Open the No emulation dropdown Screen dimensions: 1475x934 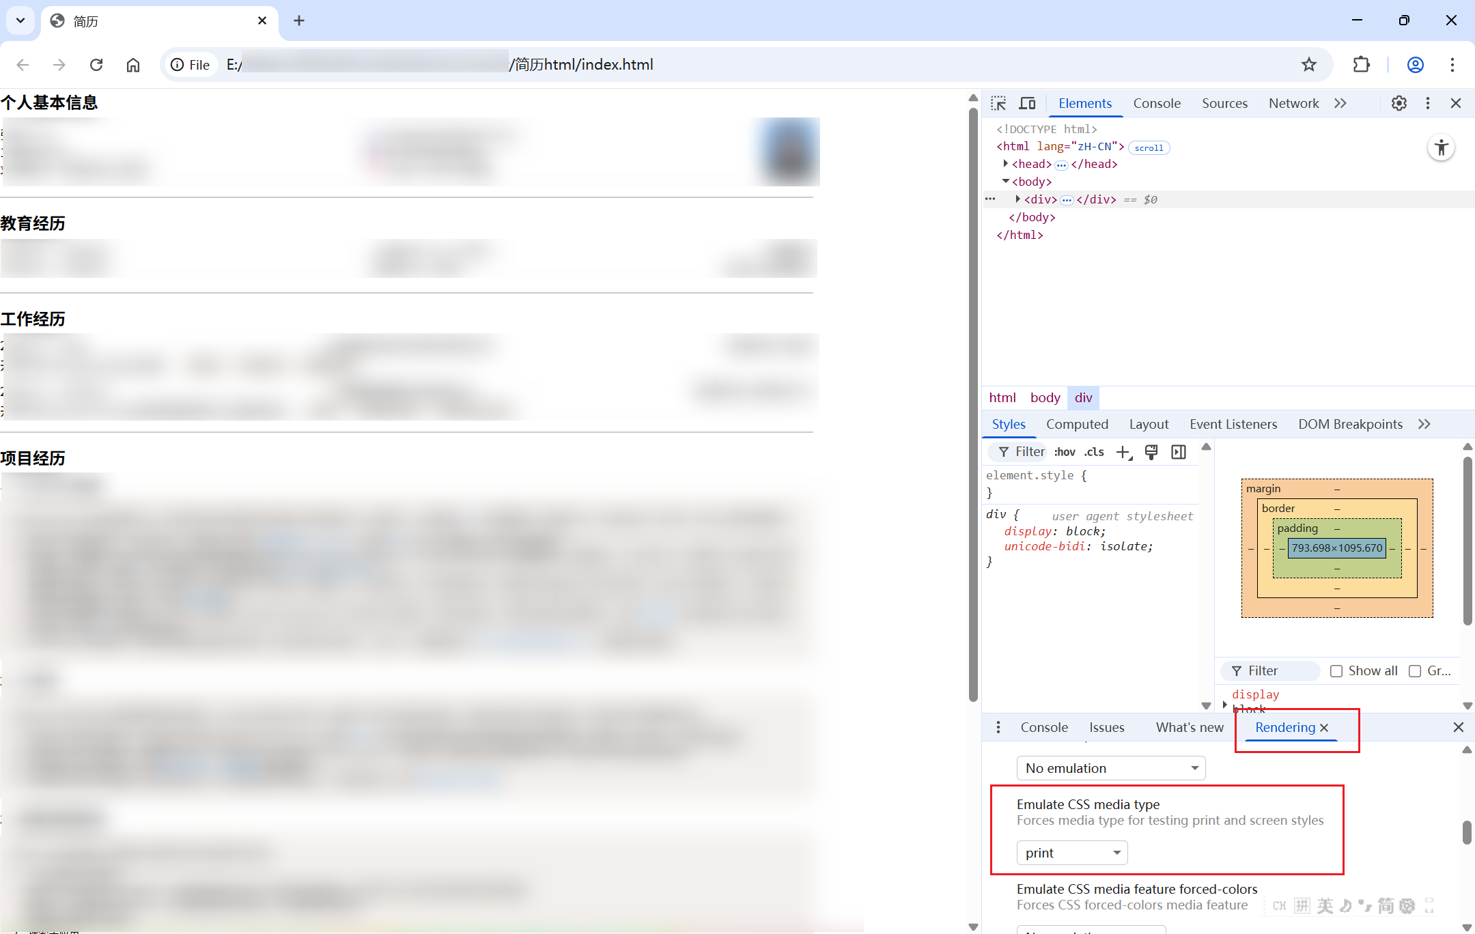click(x=1110, y=768)
